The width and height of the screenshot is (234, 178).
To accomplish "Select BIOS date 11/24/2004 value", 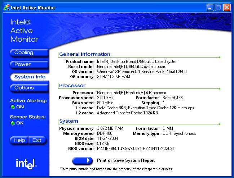I will tap(107, 138).
